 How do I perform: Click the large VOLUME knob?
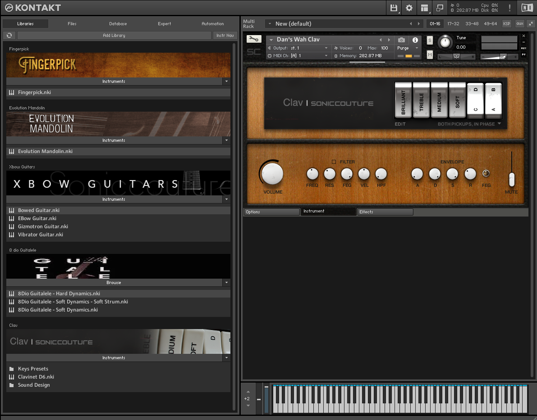[x=272, y=173]
